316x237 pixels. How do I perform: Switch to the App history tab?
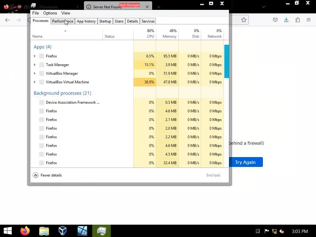(x=86, y=21)
